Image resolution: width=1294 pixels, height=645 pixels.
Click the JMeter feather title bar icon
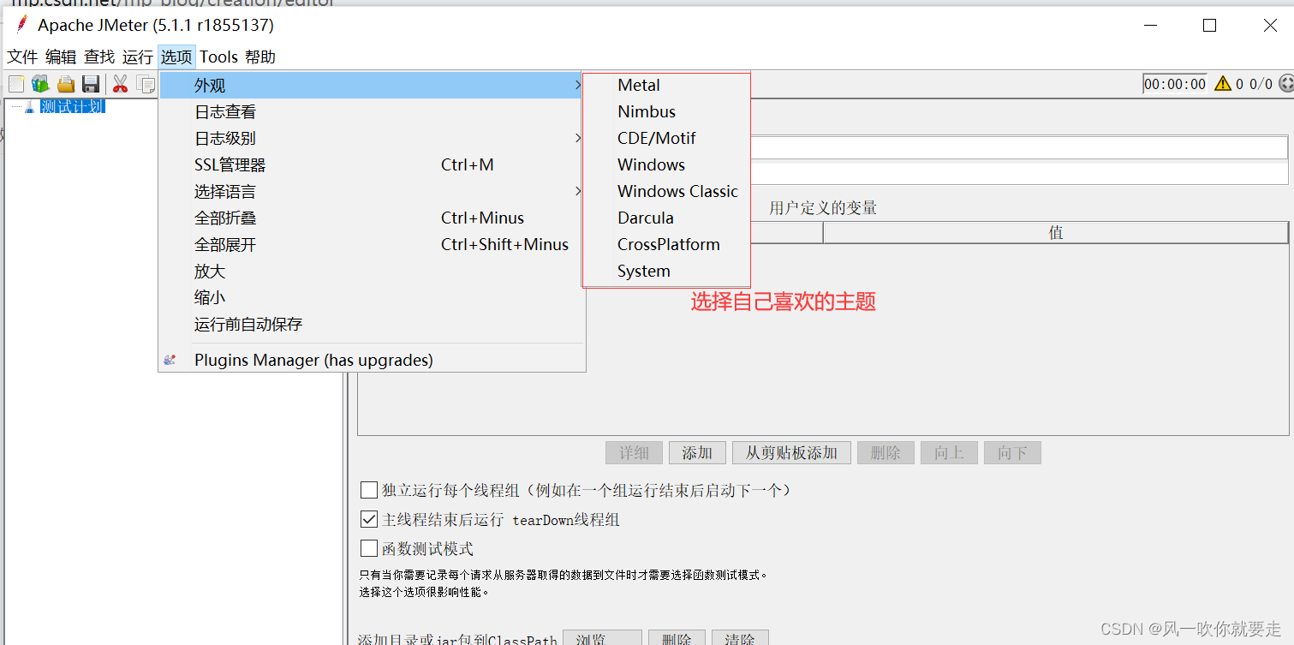tap(21, 24)
